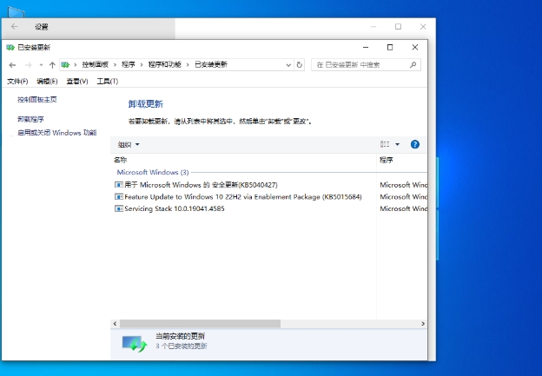This screenshot has height=376, width=542.
Task: Click the scroll right arrow
Action: [423, 324]
